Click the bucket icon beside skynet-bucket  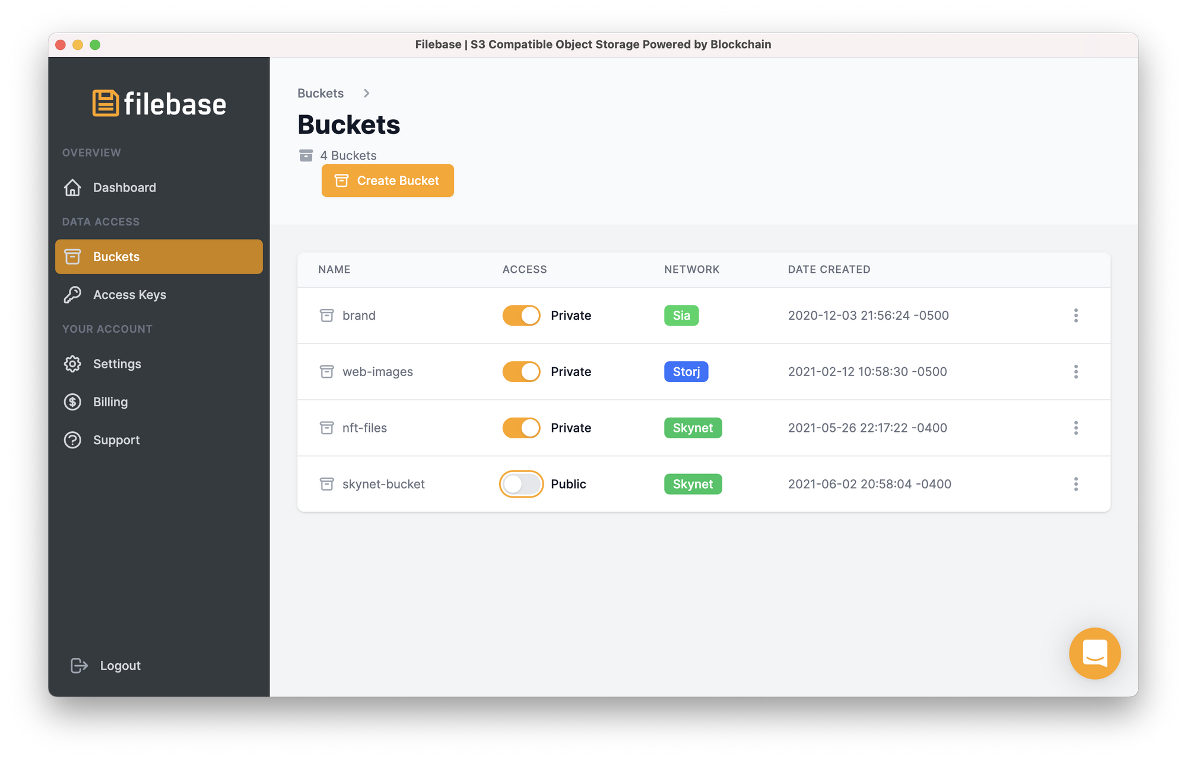(326, 484)
